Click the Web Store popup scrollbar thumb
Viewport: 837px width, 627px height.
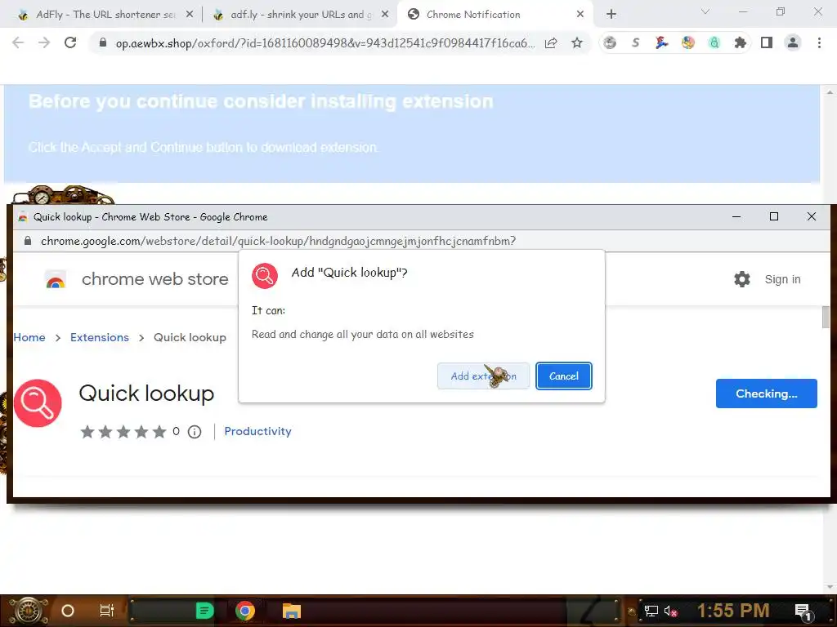pyautogui.click(x=826, y=318)
